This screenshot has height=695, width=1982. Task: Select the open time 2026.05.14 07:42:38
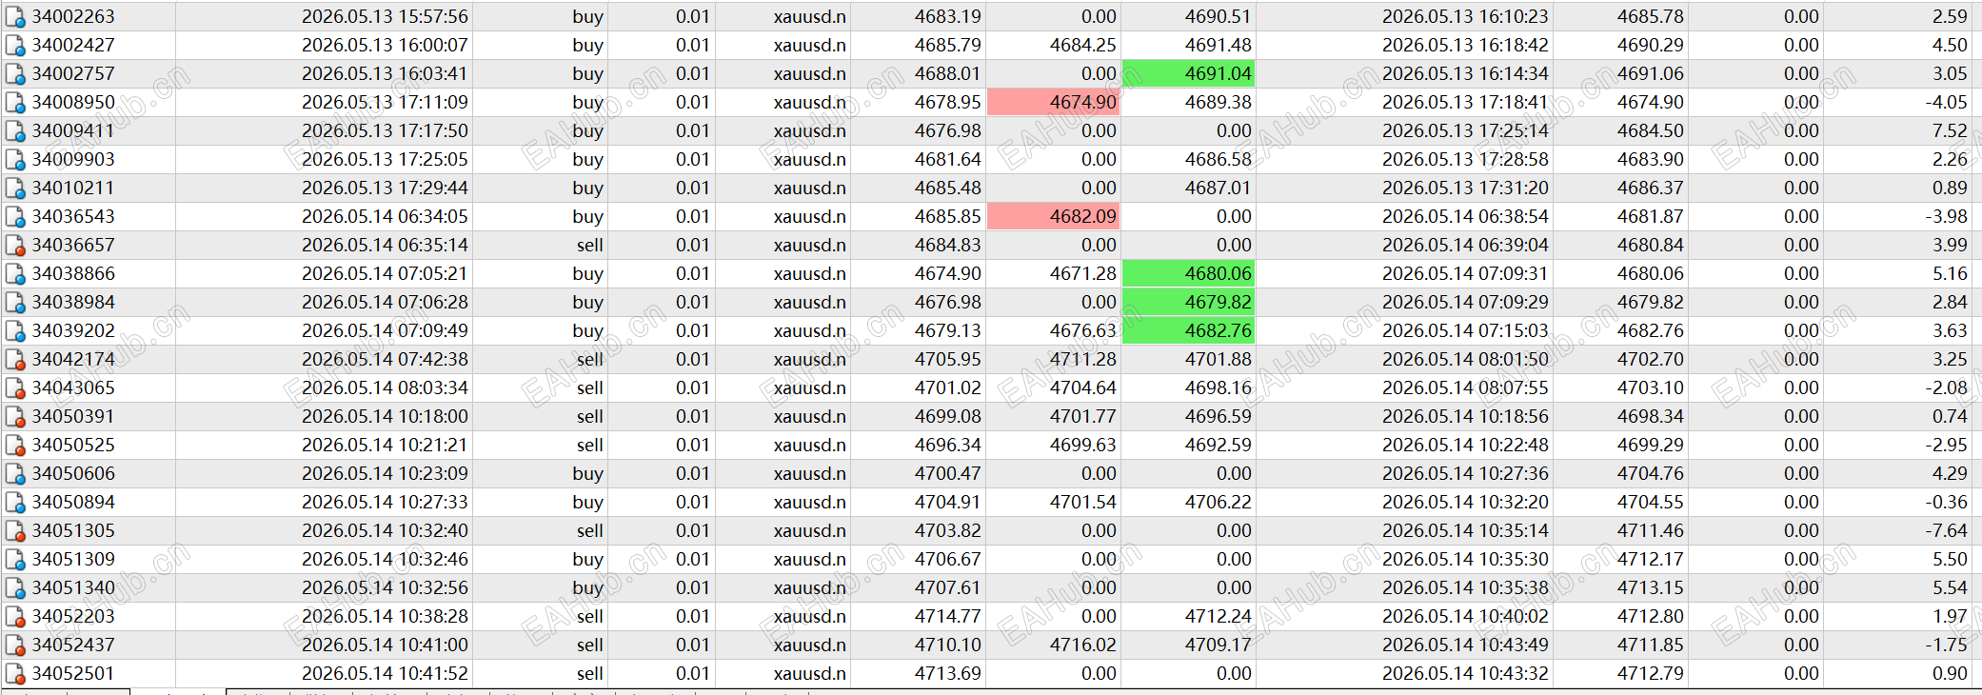pos(385,359)
